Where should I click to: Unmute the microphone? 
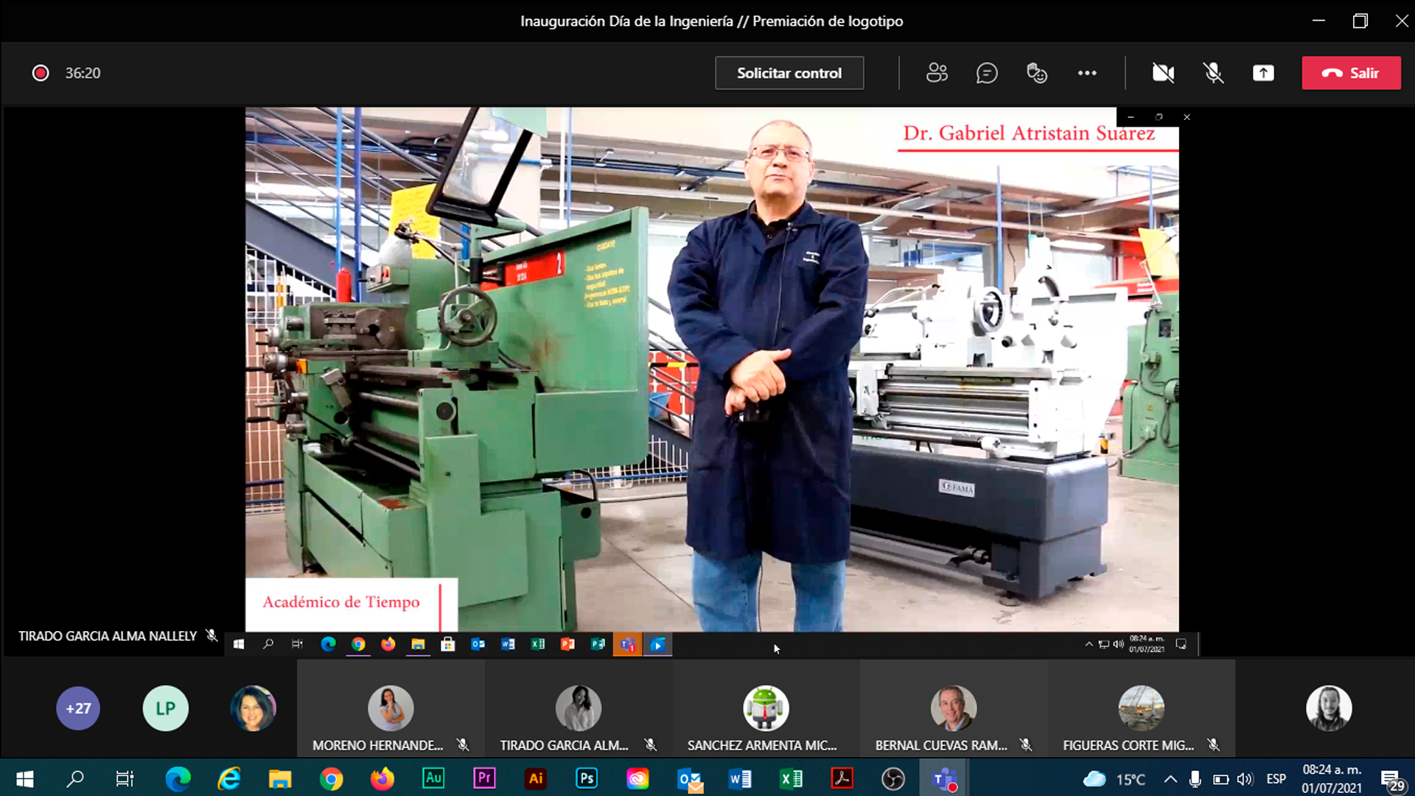(1213, 73)
